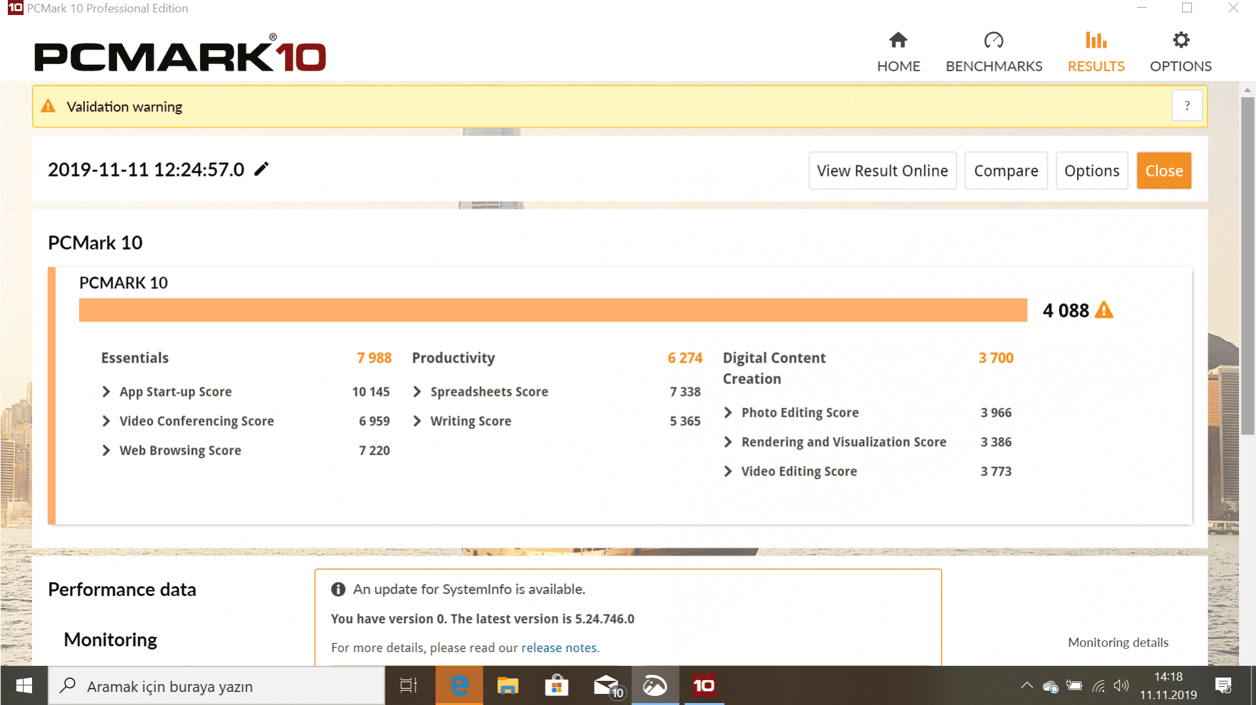Expand Photo Editing Score details
Screen dimensions: 1256x705
pos(727,412)
